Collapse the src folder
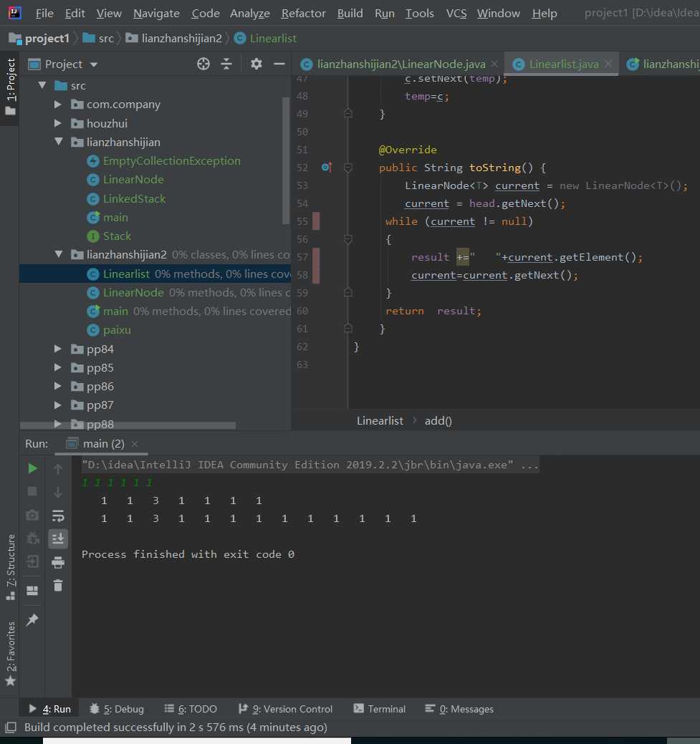Image resolution: width=700 pixels, height=744 pixels. (x=42, y=85)
